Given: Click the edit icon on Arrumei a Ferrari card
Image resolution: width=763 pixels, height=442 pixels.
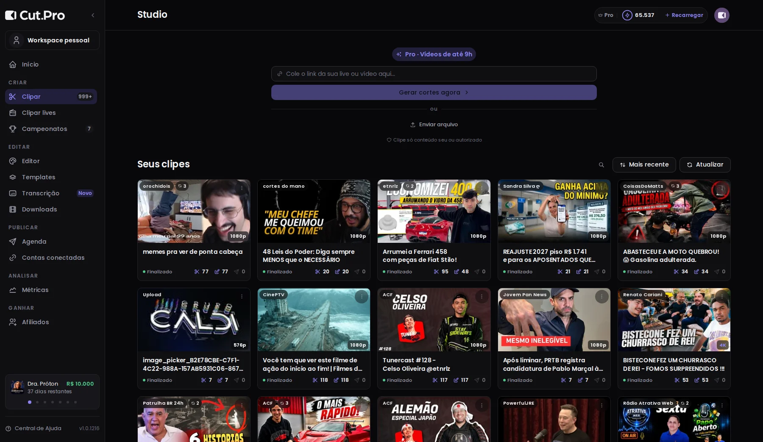Looking at the screenshot, I should coord(457,272).
